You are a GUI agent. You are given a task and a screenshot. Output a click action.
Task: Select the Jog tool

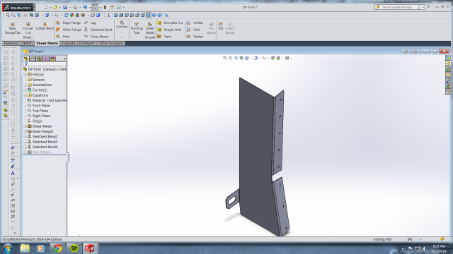click(x=90, y=23)
